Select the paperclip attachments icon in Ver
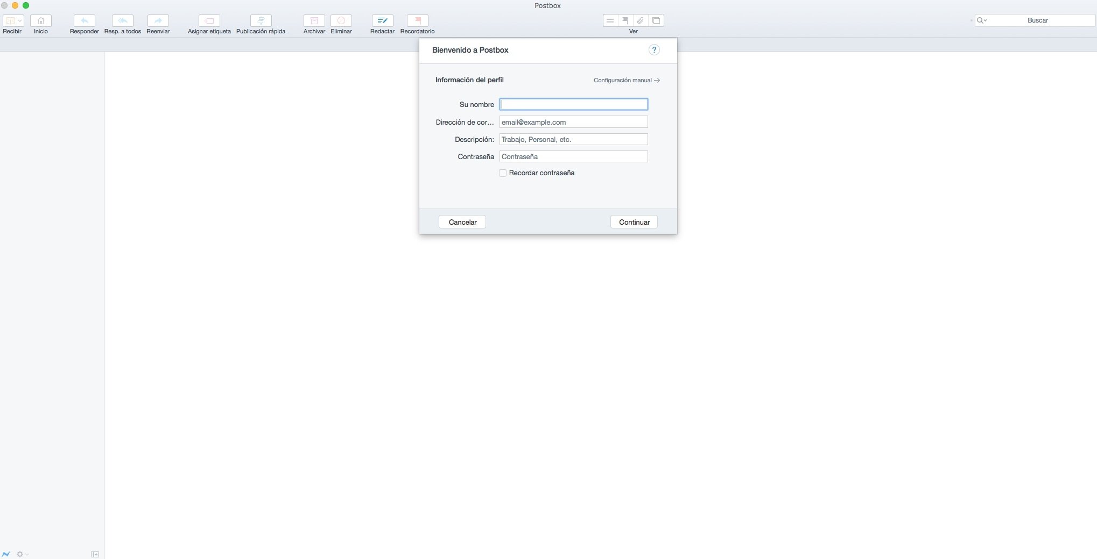1097x559 pixels. pyautogui.click(x=641, y=20)
